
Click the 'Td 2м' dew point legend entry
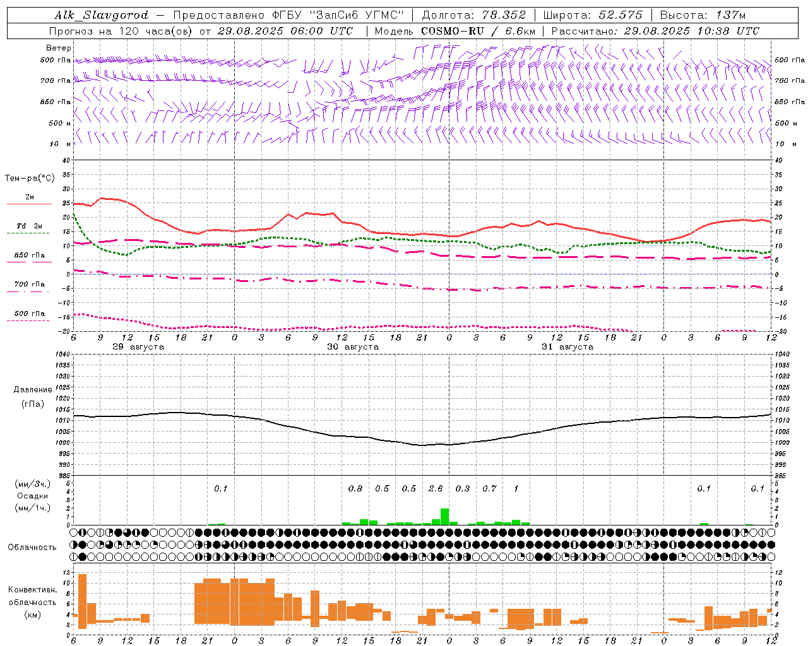click(30, 226)
